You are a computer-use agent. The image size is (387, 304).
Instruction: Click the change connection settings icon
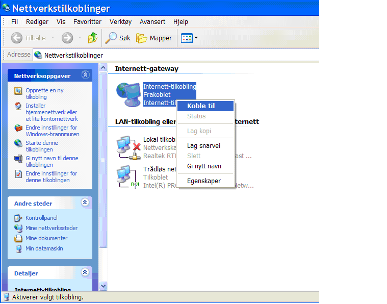coord(18,174)
